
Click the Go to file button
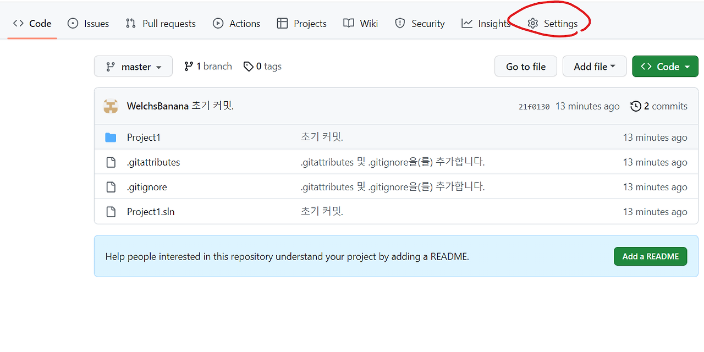[x=526, y=67]
